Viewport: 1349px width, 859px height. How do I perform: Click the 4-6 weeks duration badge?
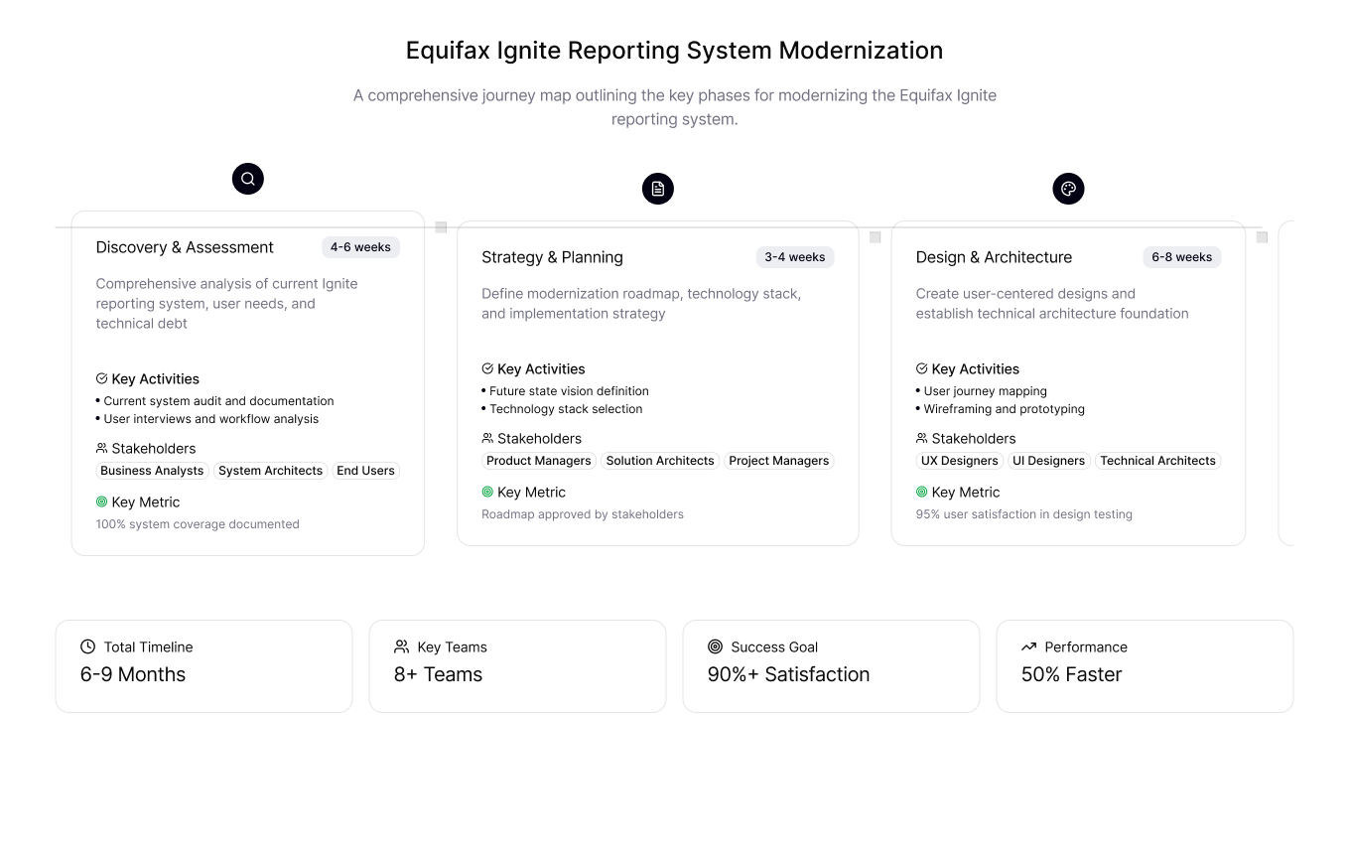point(360,247)
